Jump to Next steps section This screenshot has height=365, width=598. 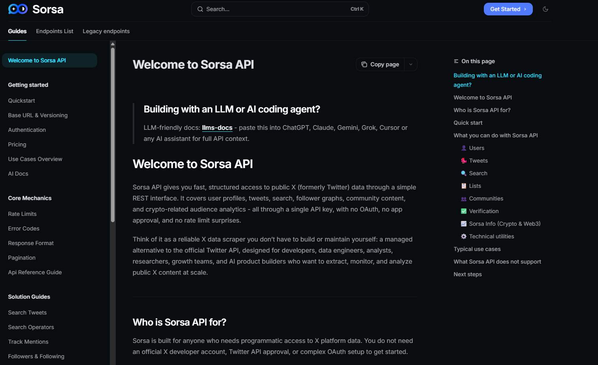468,274
